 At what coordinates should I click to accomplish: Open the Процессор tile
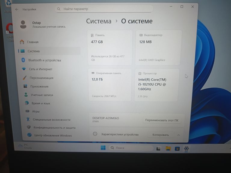coord(157,85)
